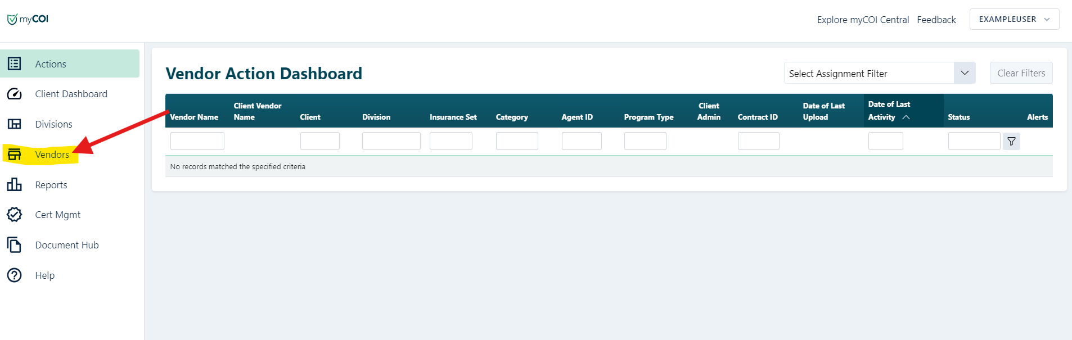Open the Reports section
The width and height of the screenshot is (1072, 340).
point(51,185)
